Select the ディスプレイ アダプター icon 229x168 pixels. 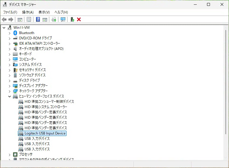(15, 86)
